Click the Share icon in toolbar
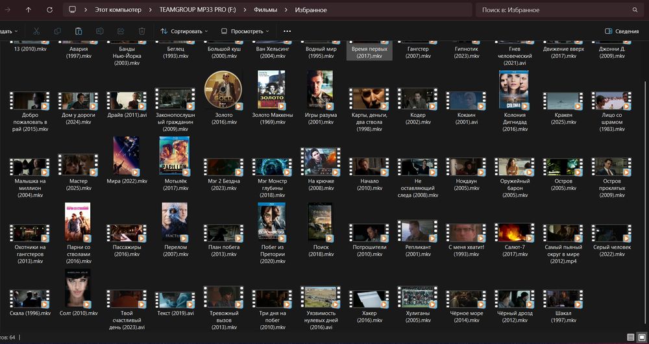The height and width of the screenshot is (344, 649). (121, 31)
